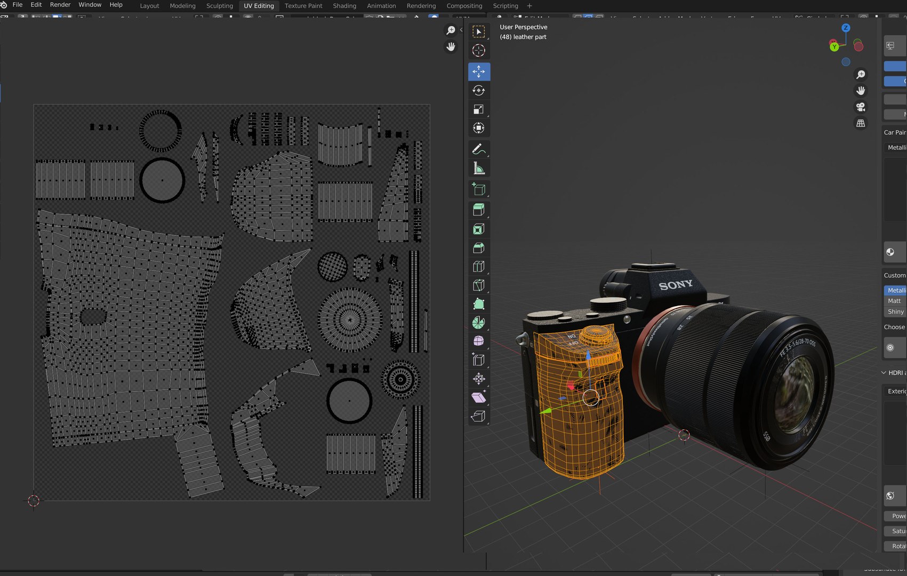
Task: Select the highlighted Metallic entry in the Custom list
Action: tap(896, 291)
